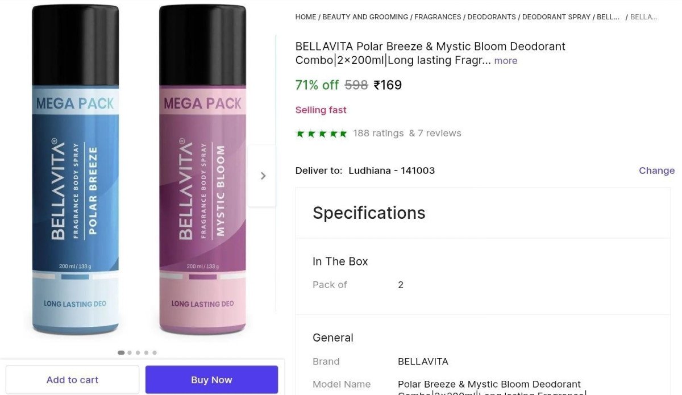Viewport: 682px width, 395px height.
Task: Select the fourth rating star icon
Action: point(334,133)
